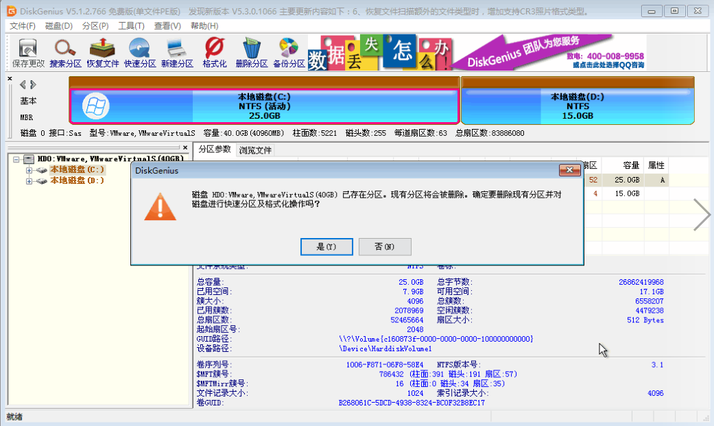Confirm deletion with the 是(Y) button
Viewport: 714px width, 426px height.
pos(326,246)
